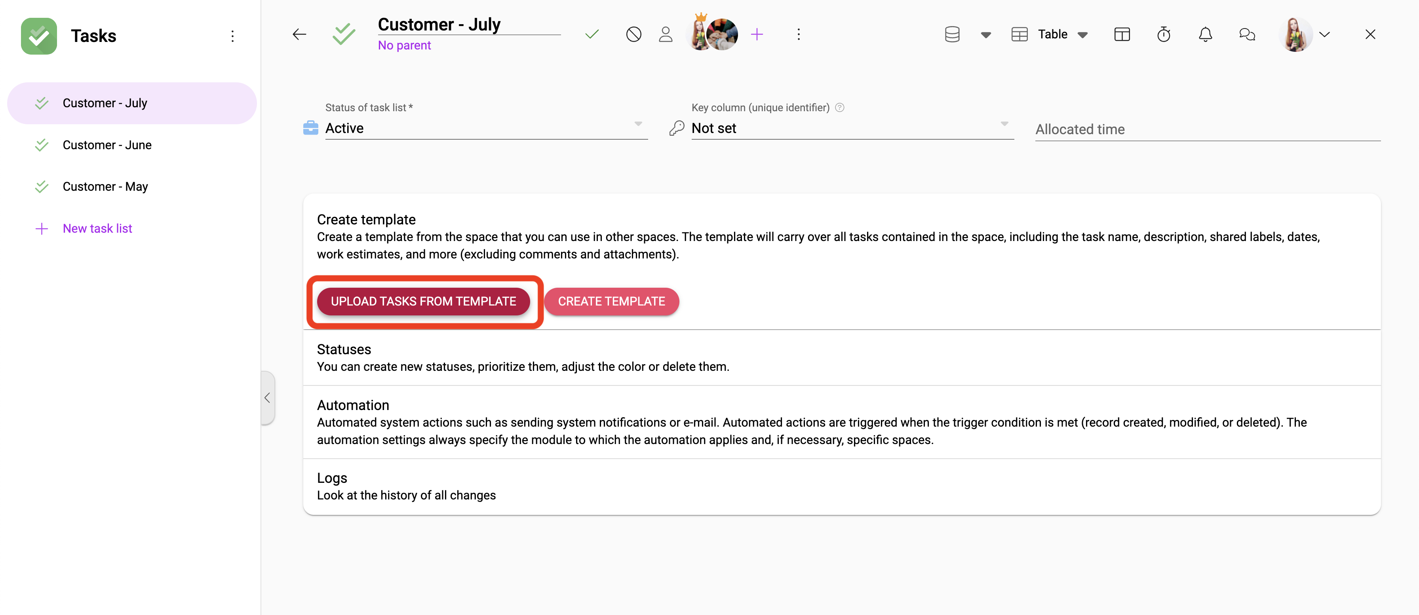This screenshot has width=1419, height=615.
Task: Collapse the sidebar with the chevron handle
Action: point(267,397)
